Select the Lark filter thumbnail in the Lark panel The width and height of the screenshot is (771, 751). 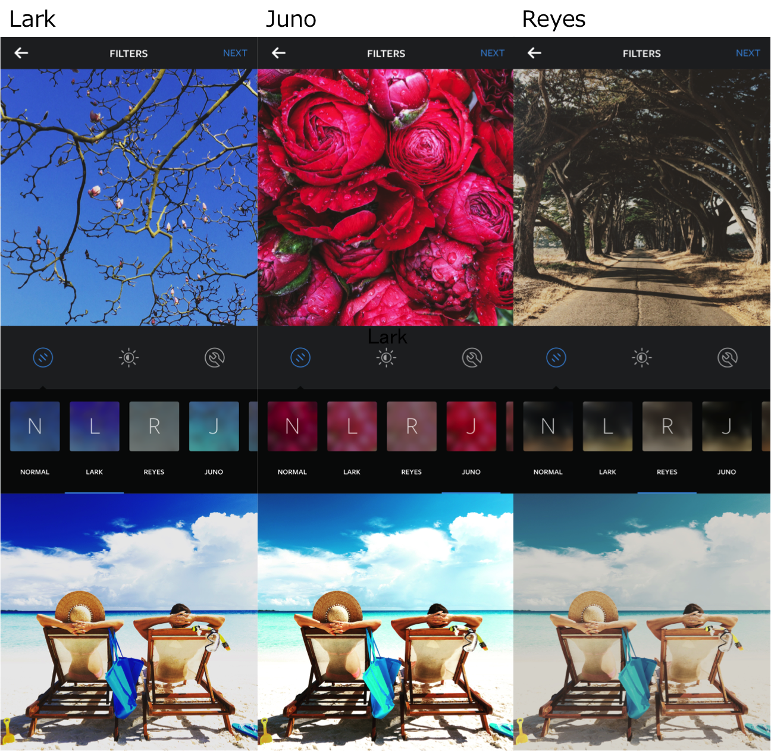click(95, 426)
